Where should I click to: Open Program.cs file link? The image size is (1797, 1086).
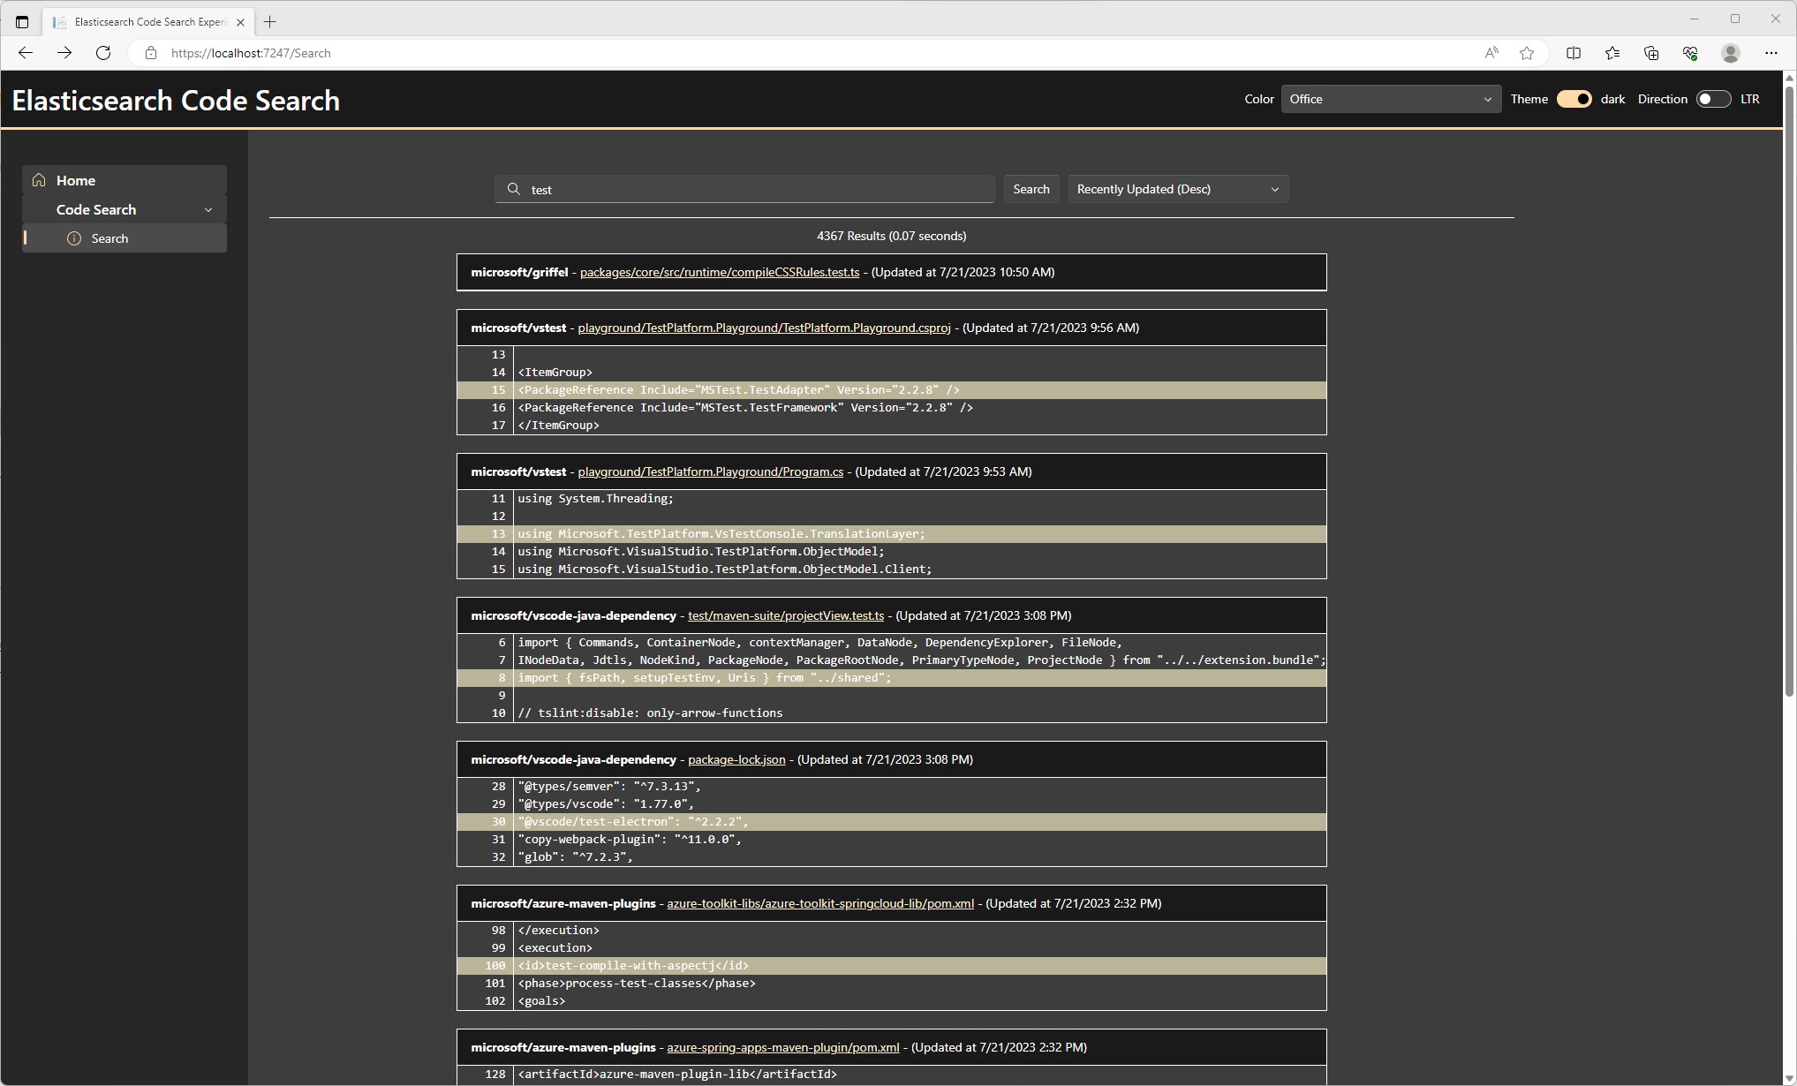[710, 471]
